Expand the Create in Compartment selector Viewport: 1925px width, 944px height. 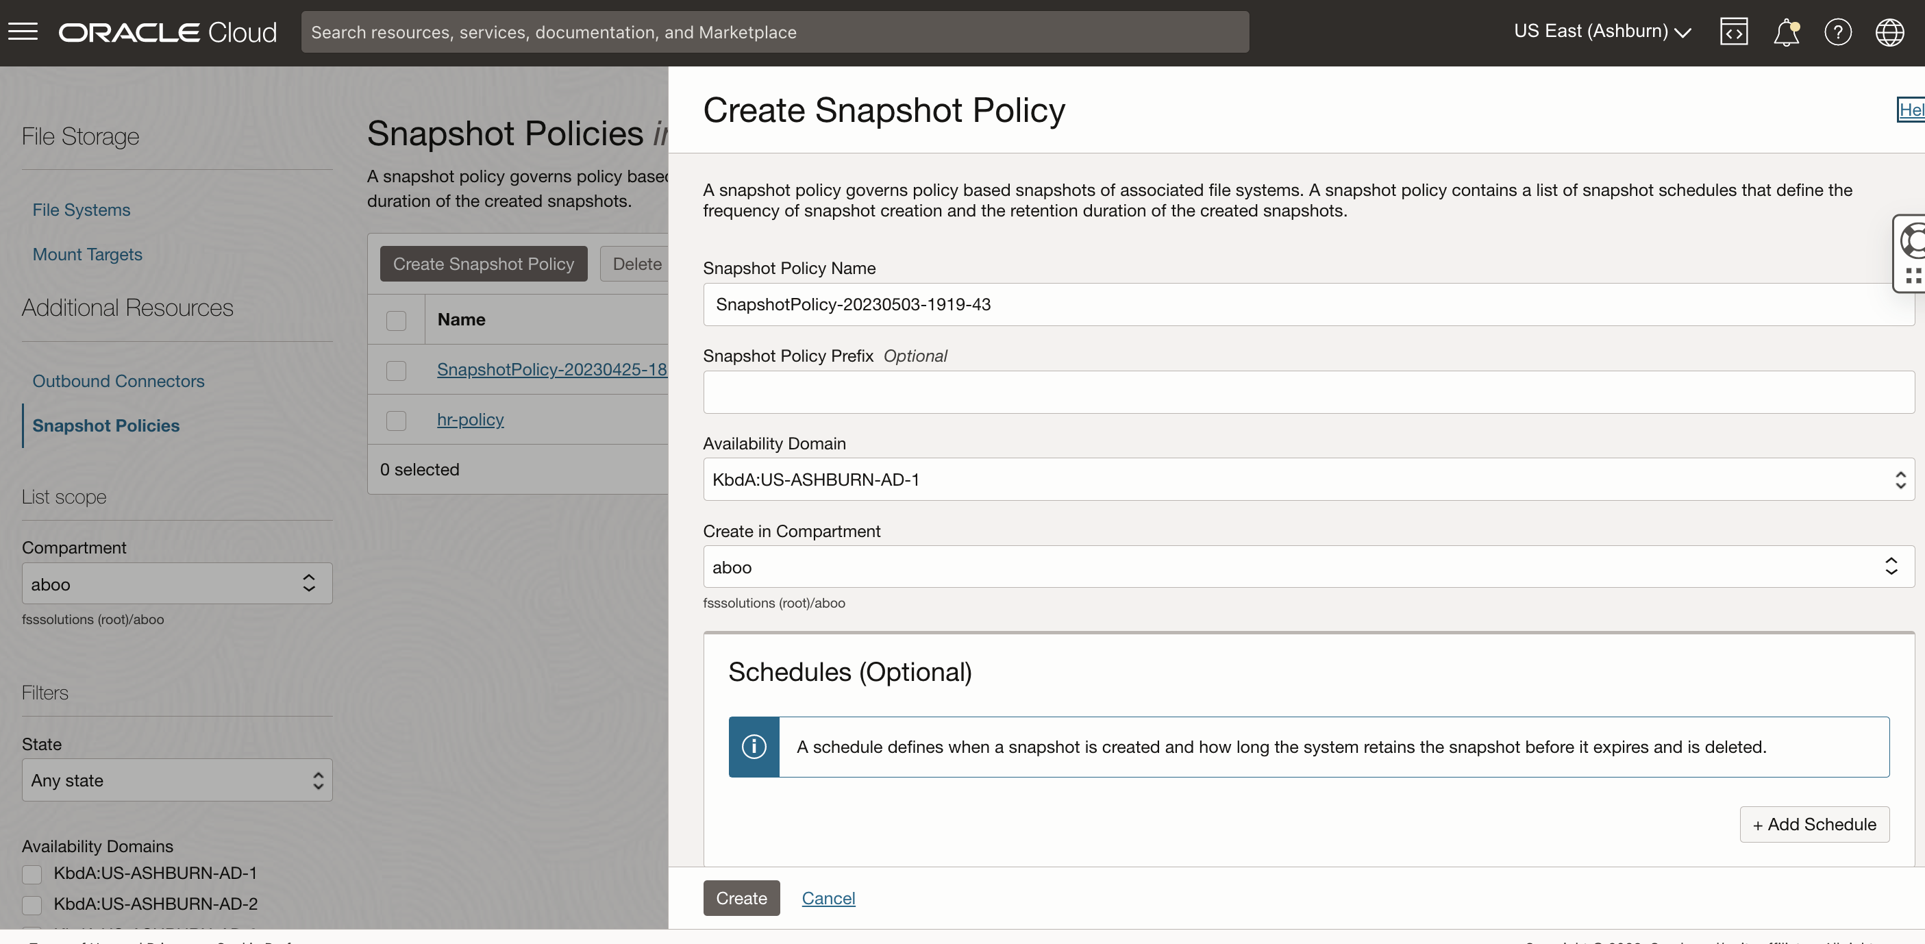(1891, 567)
